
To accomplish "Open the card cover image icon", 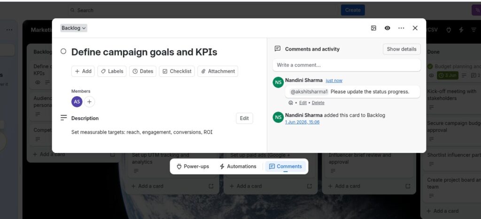I will tap(373, 28).
